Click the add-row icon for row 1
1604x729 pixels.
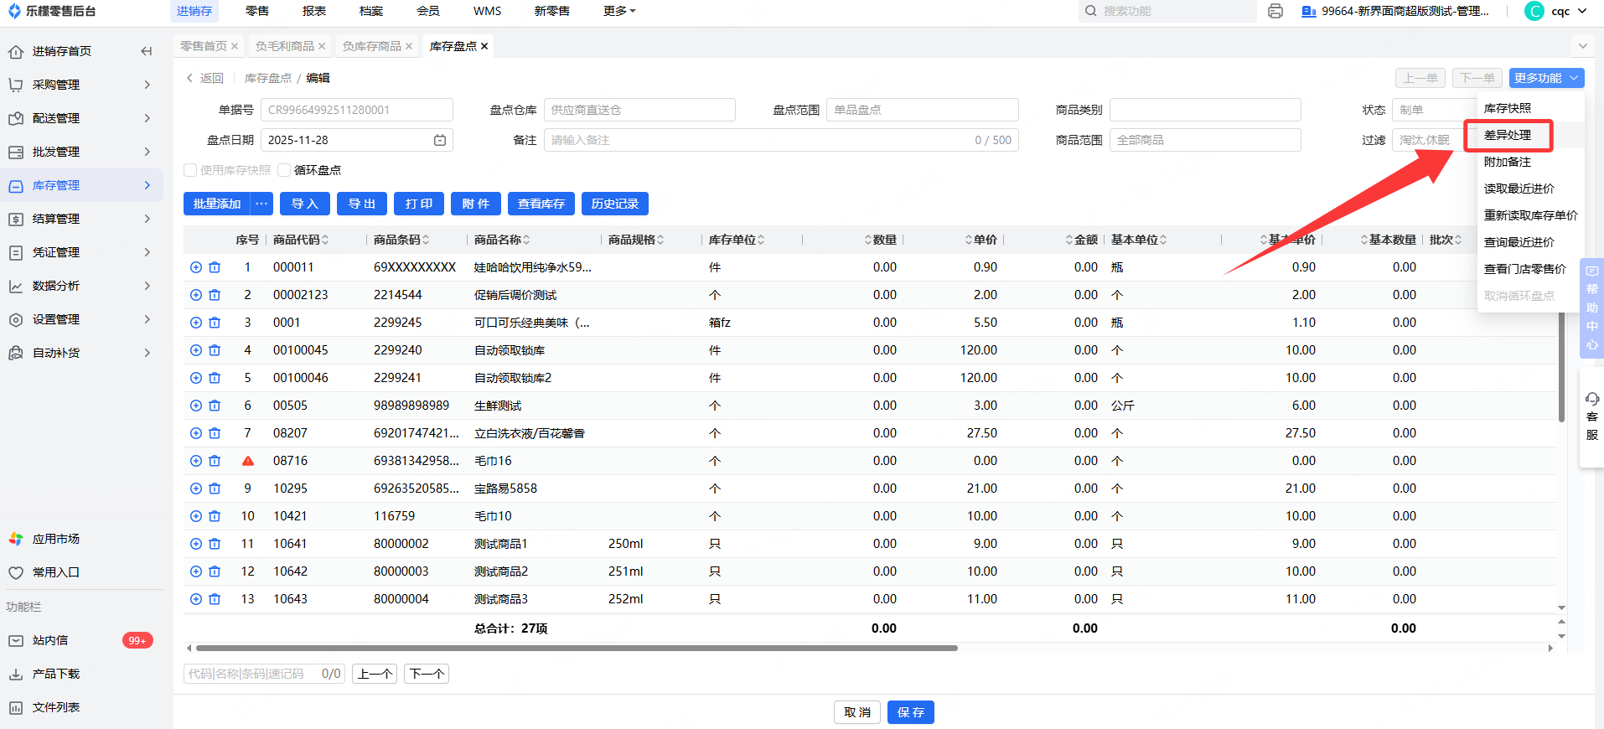[x=196, y=267]
